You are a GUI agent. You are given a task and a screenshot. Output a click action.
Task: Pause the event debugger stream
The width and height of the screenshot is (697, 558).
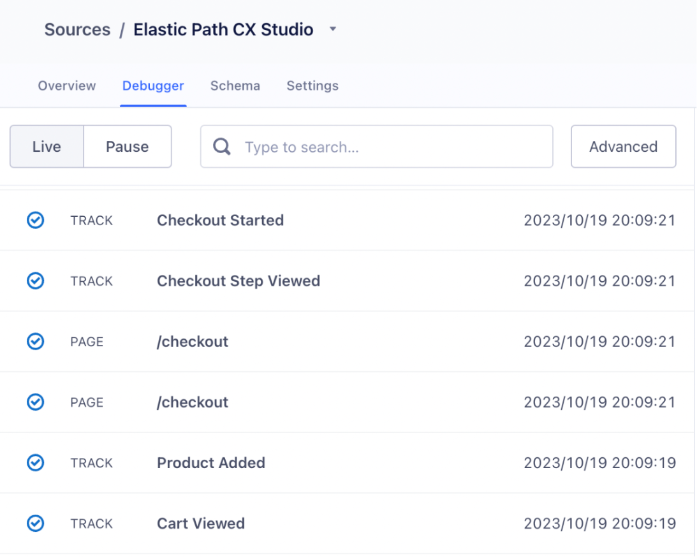click(x=127, y=147)
